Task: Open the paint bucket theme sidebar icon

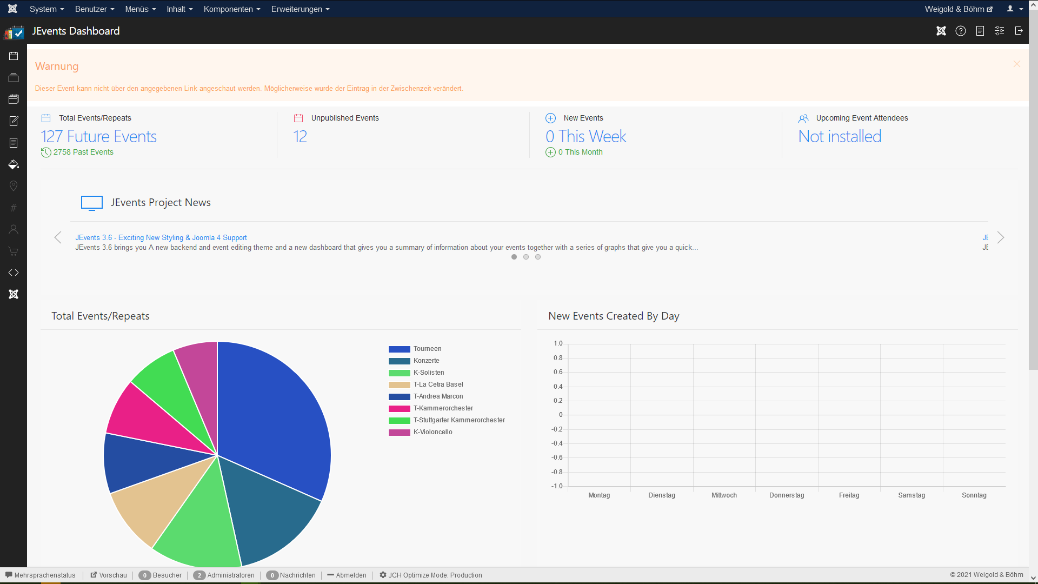Action: (14, 164)
